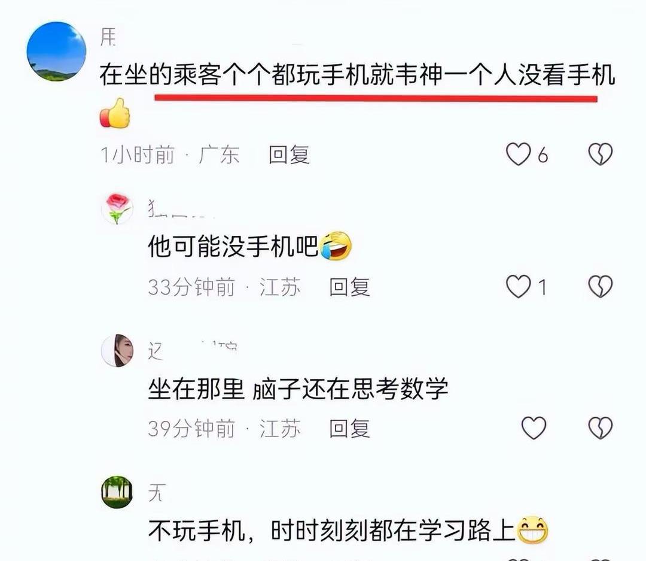Dislike the comment '坐在那里 脑子还在思考数学'
Screen dimensions: 646x561
coord(601,427)
